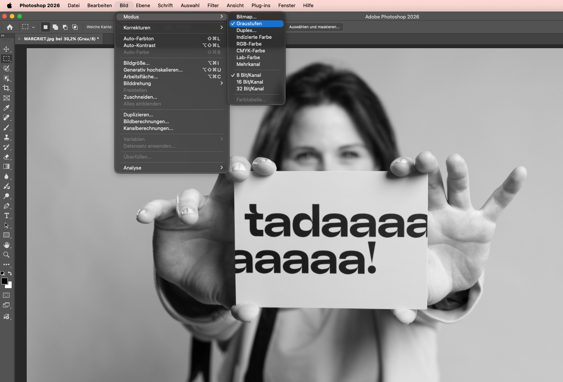
Task: Click the Home icon in options bar
Action: click(10, 27)
